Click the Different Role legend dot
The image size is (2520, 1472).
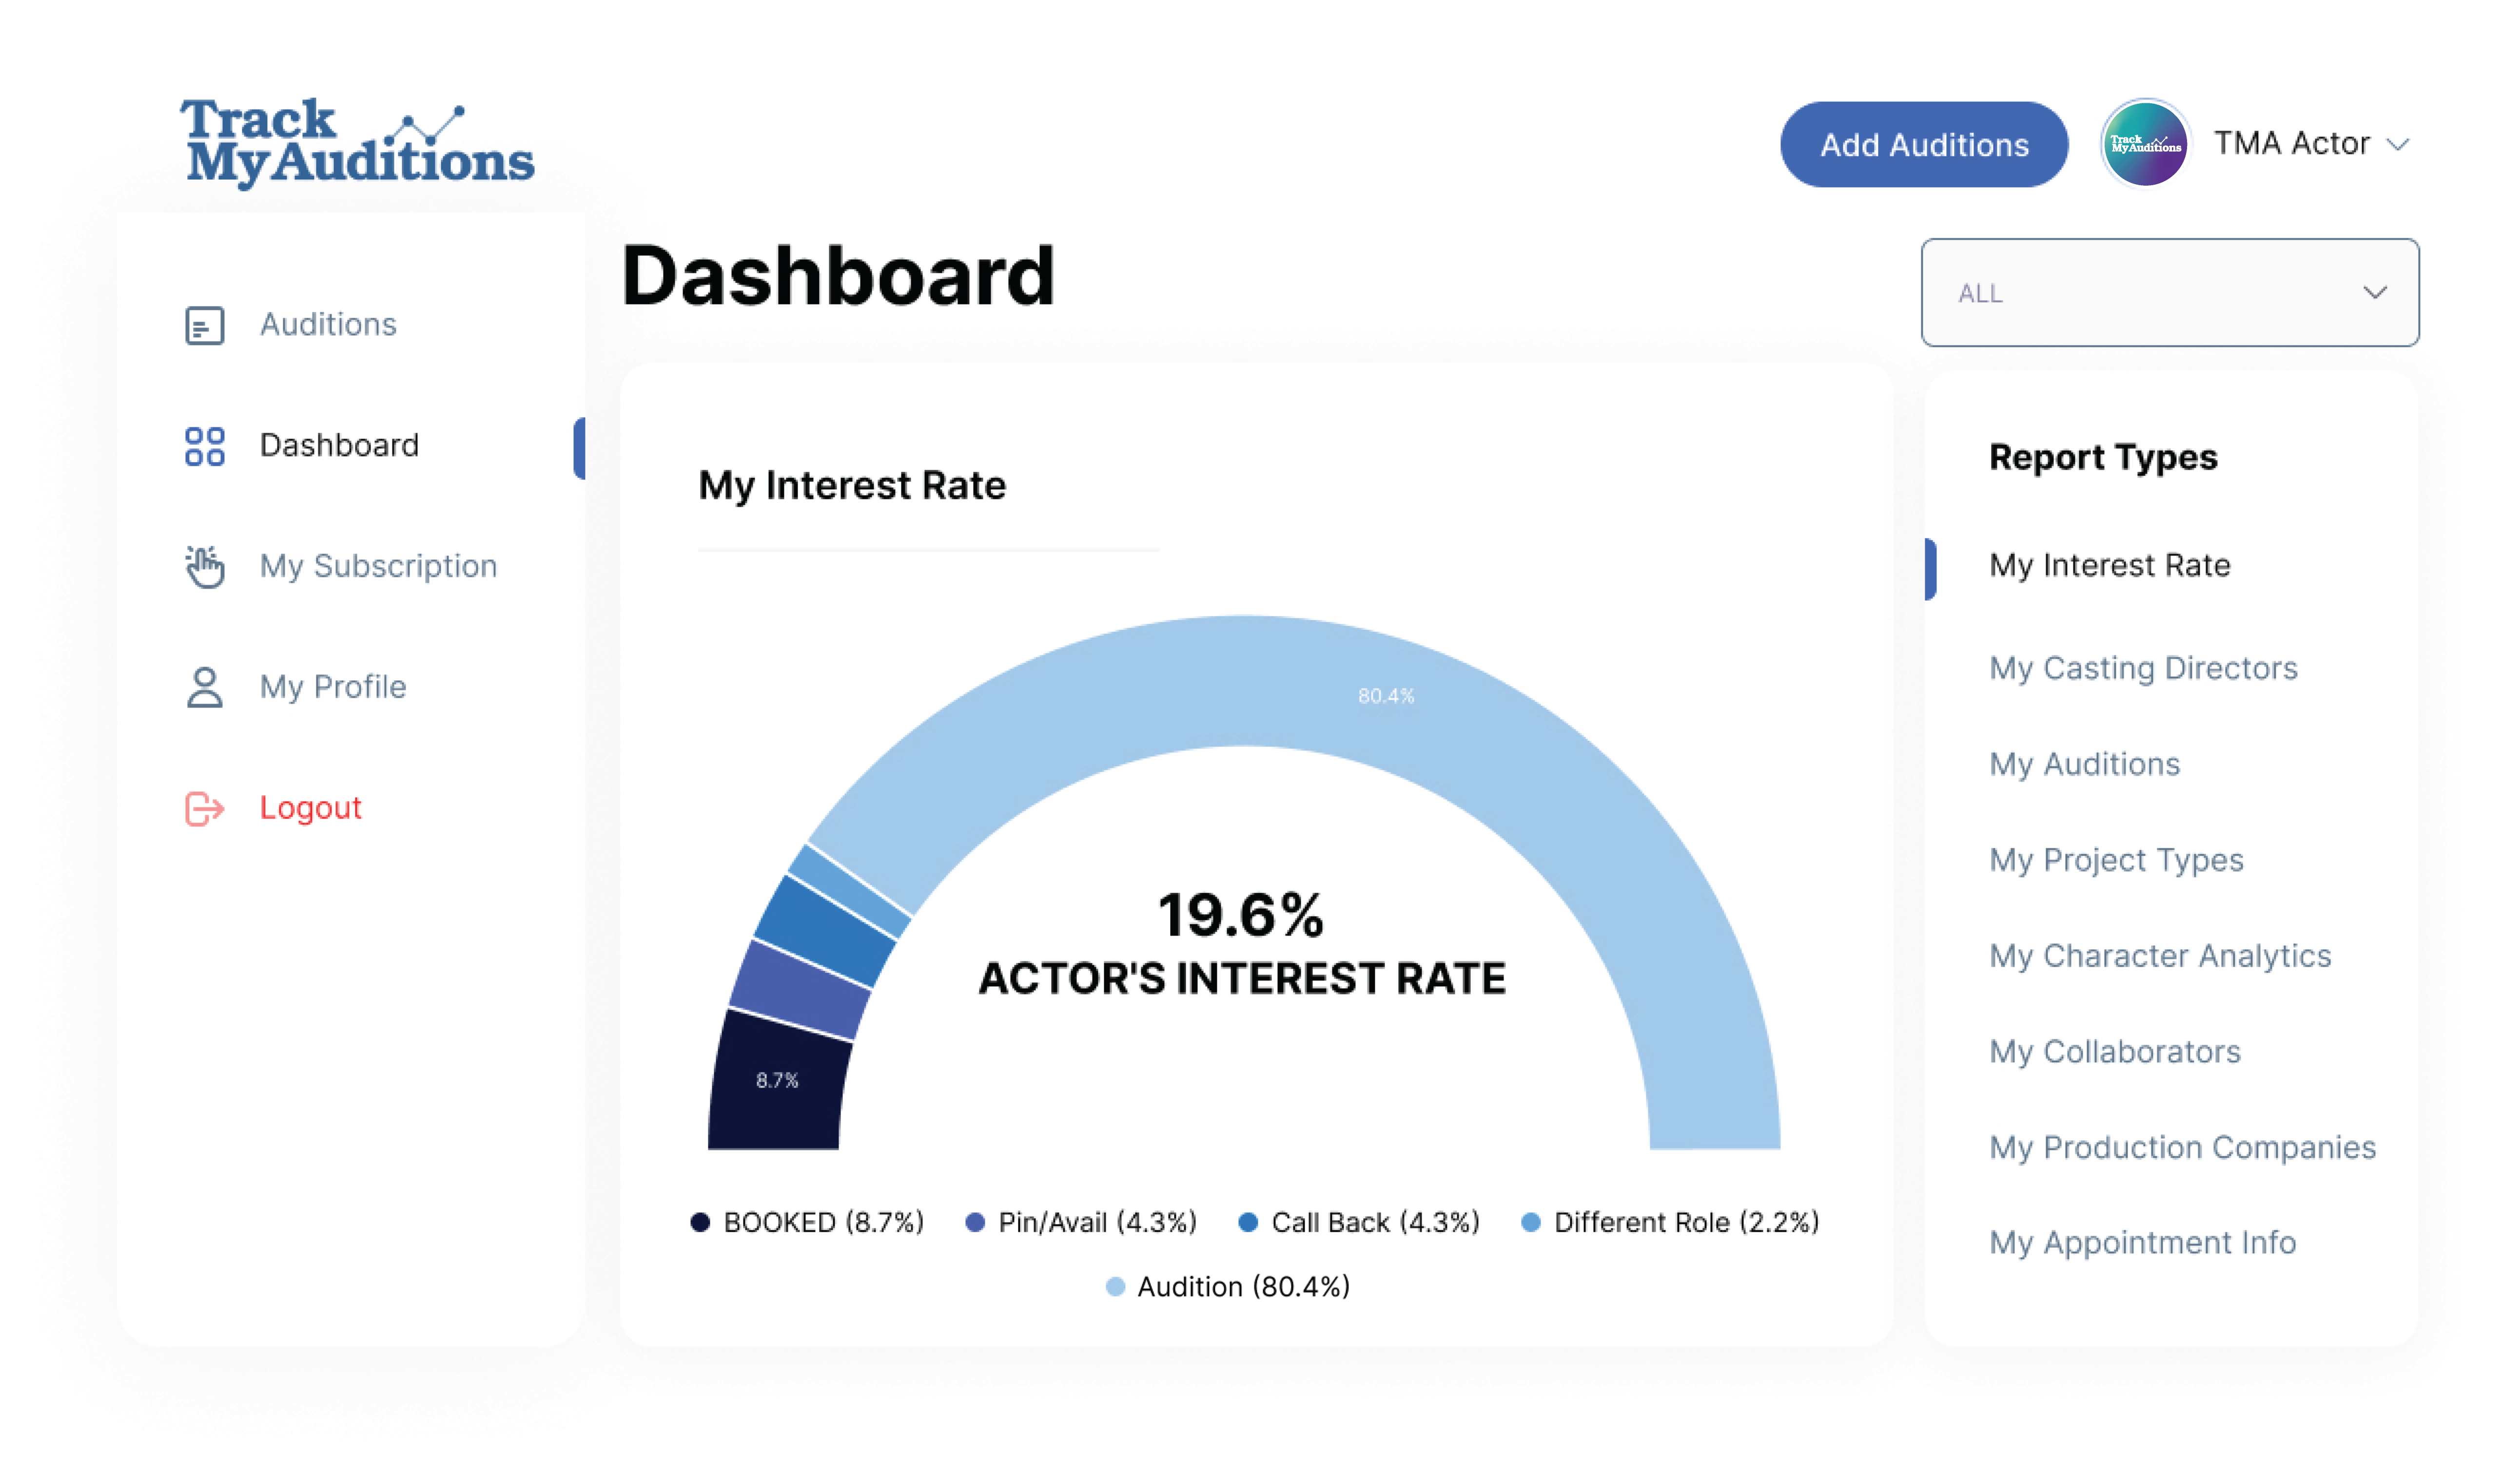point(1530,1223)
